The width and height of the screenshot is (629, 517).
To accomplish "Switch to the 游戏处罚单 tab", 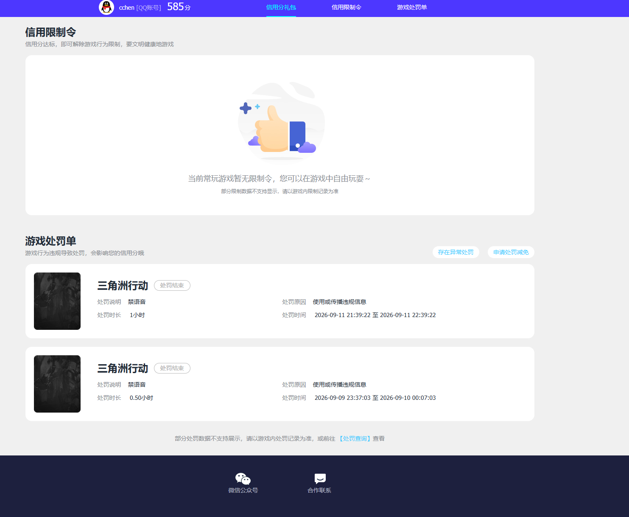I will 412,7.
